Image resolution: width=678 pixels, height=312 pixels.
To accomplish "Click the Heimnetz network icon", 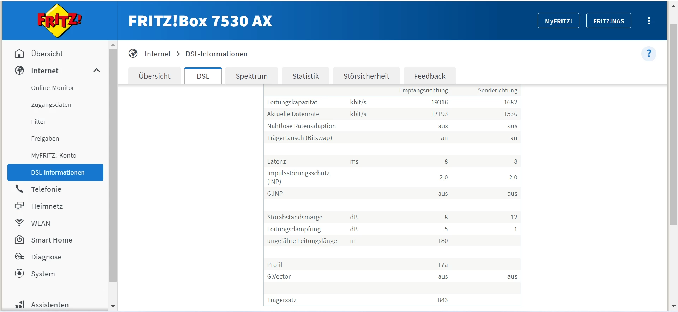I will pos(19,206).
